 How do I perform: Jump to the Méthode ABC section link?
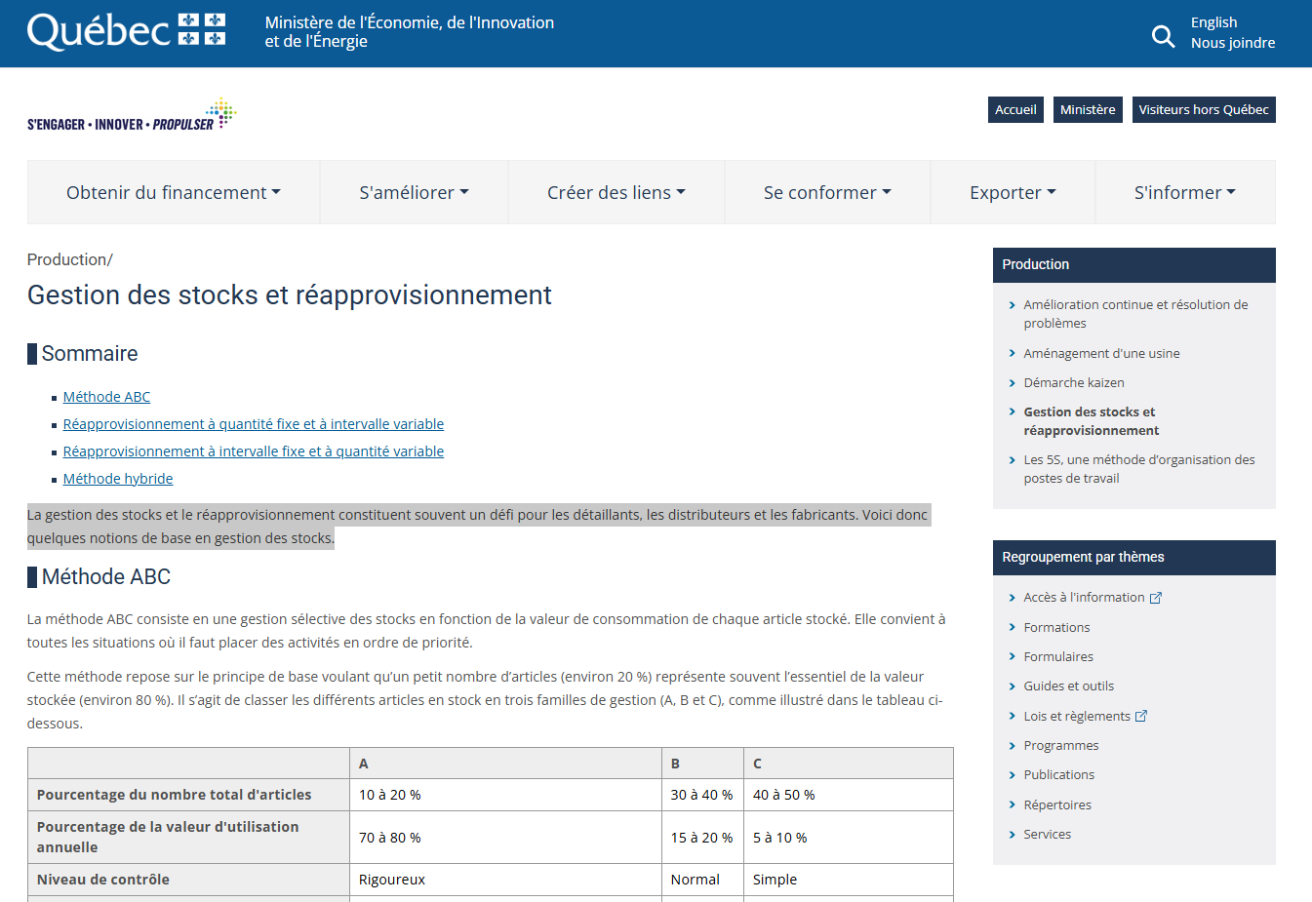(106, 397)
